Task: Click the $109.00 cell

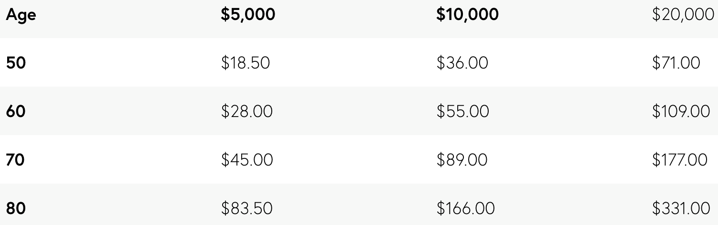Action: coord(681,112)
